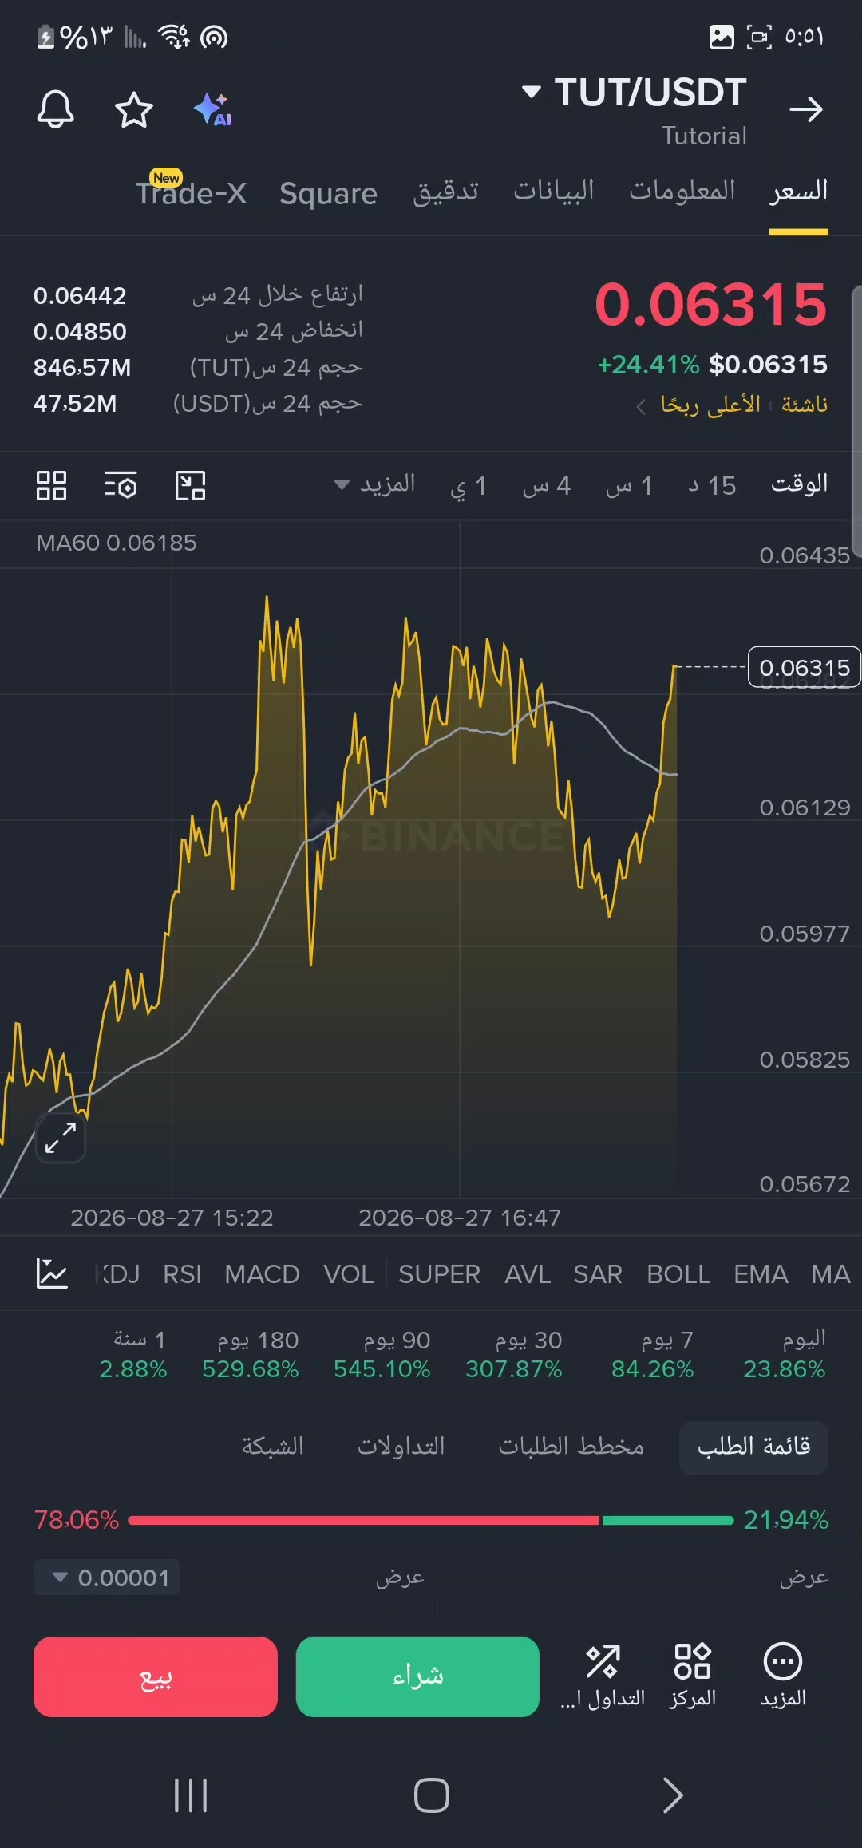Open the المعلومات tab
The height and width of the screenshot is (1848, 862).
point(682,192)
